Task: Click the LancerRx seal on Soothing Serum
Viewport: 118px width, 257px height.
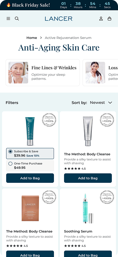Action: pyautogui.click(x=107, y=198)
